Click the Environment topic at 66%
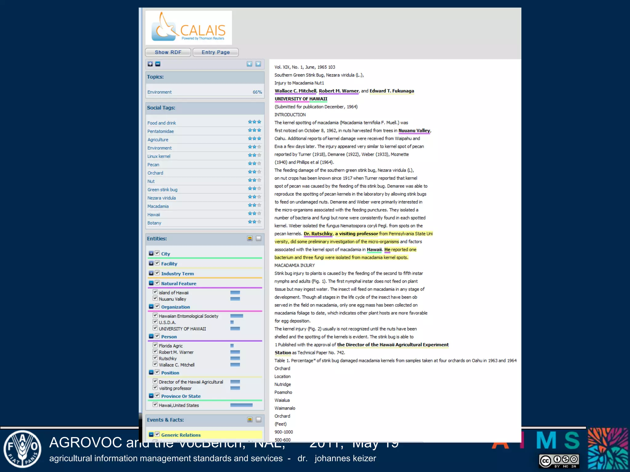 205,92
